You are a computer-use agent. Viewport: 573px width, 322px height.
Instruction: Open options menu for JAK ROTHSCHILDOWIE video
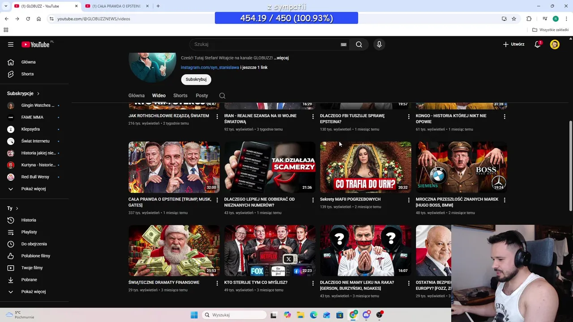(x=217, y=116)
